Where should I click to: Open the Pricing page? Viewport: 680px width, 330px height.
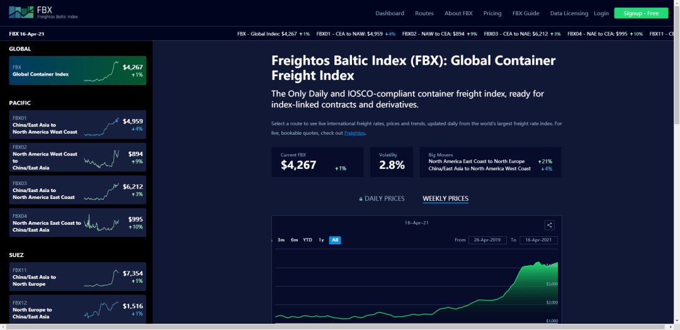coord(492,13)
